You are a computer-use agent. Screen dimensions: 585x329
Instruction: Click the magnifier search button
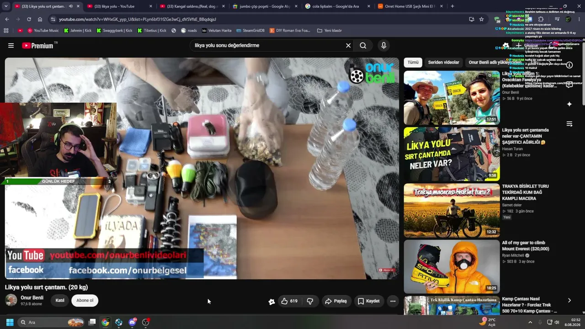tap(363, 46)
